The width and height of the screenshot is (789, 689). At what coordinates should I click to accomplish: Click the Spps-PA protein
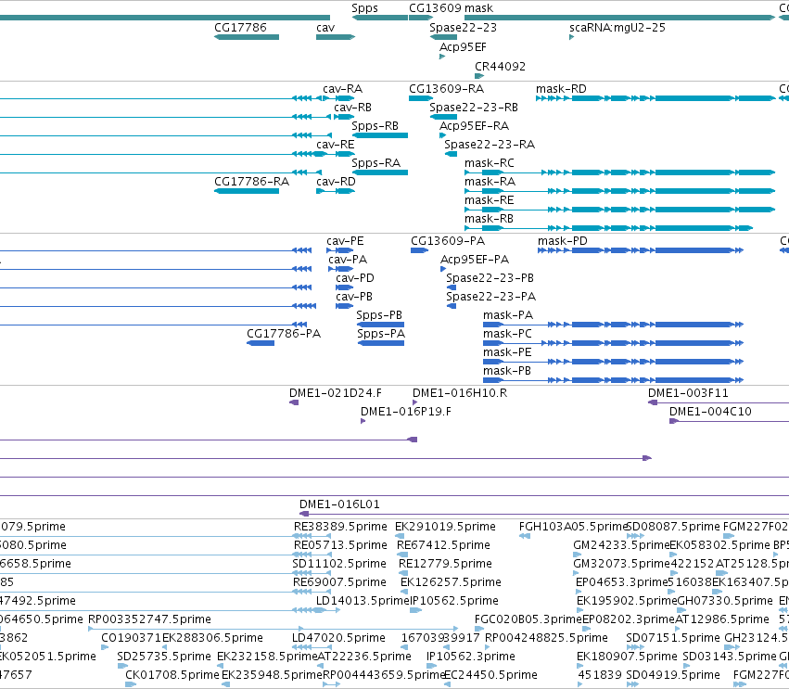[381, 343]
